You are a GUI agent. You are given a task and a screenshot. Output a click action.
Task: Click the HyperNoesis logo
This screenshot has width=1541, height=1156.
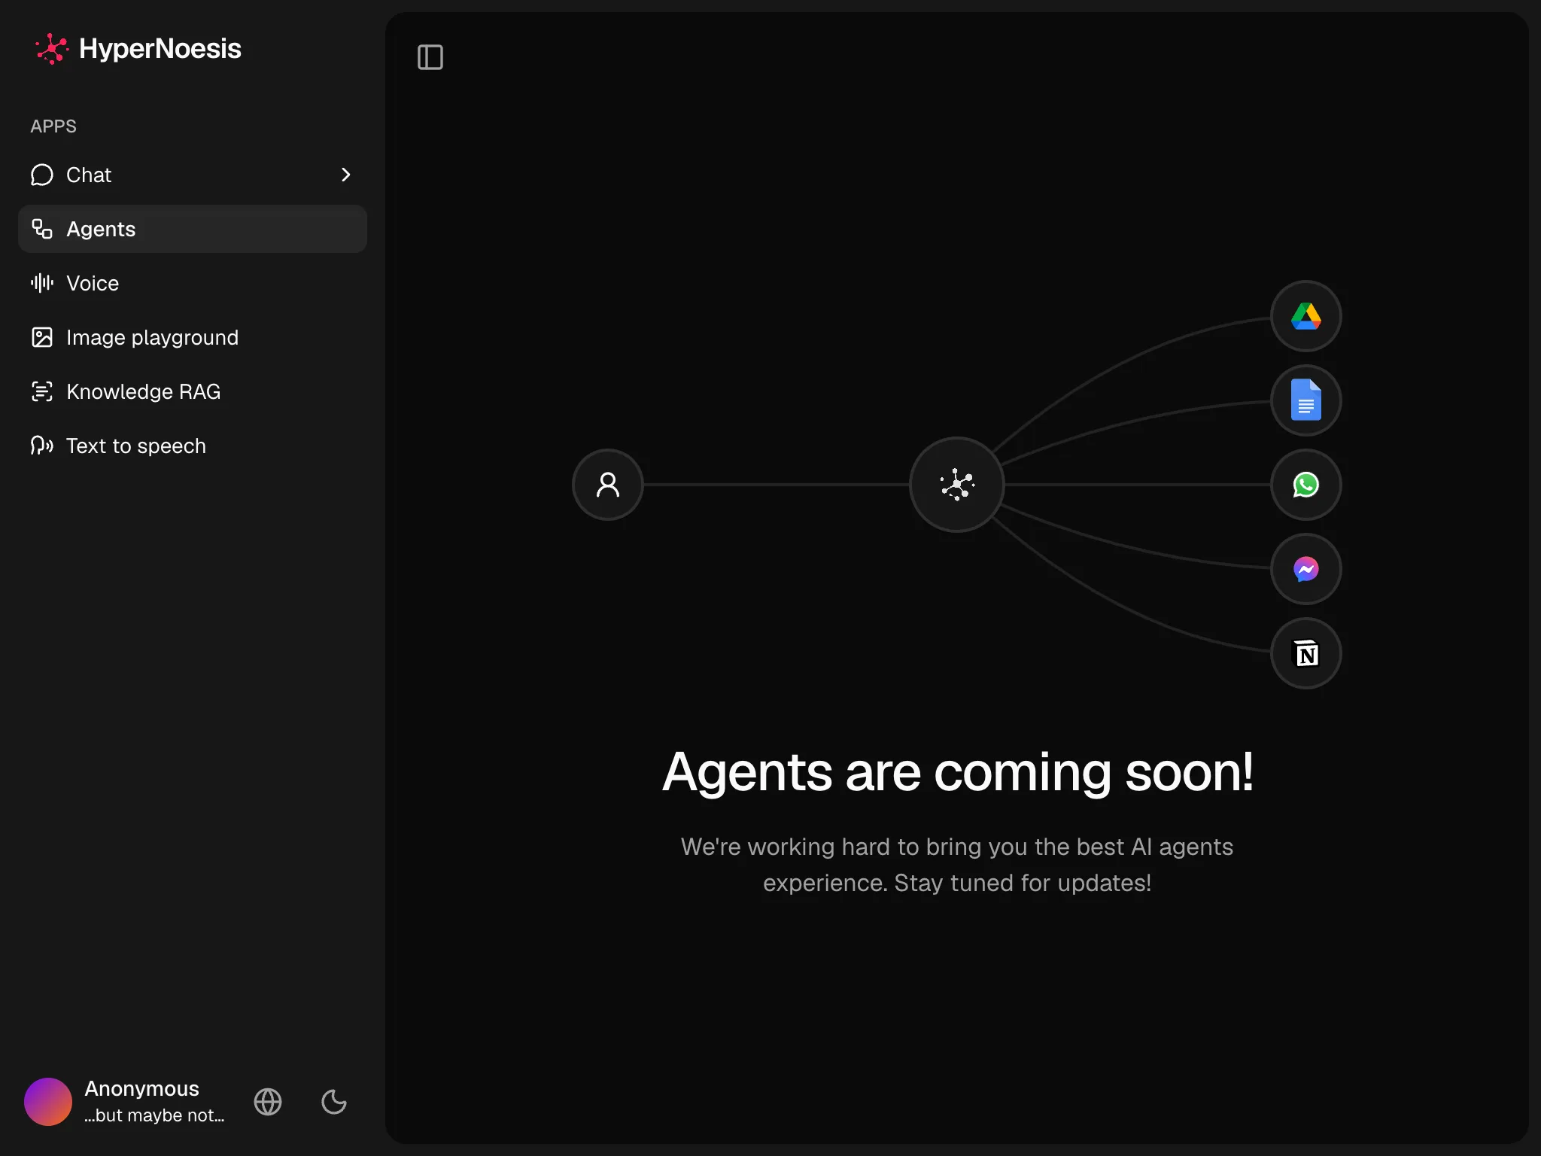(138, 49)
